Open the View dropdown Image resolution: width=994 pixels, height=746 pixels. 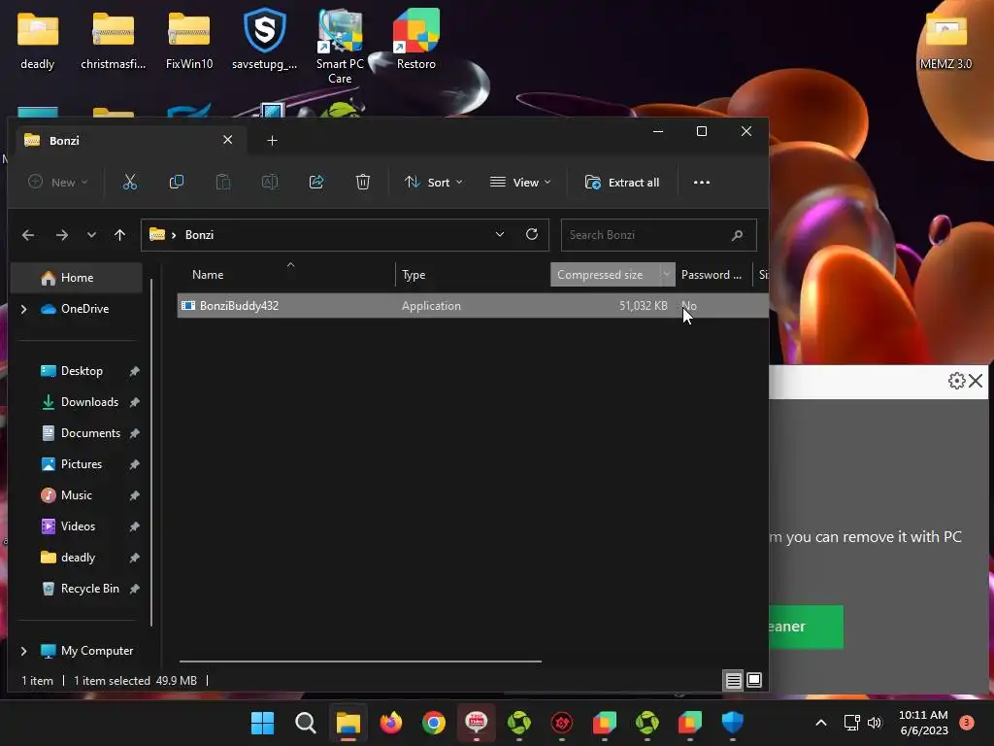coord(520,183)
